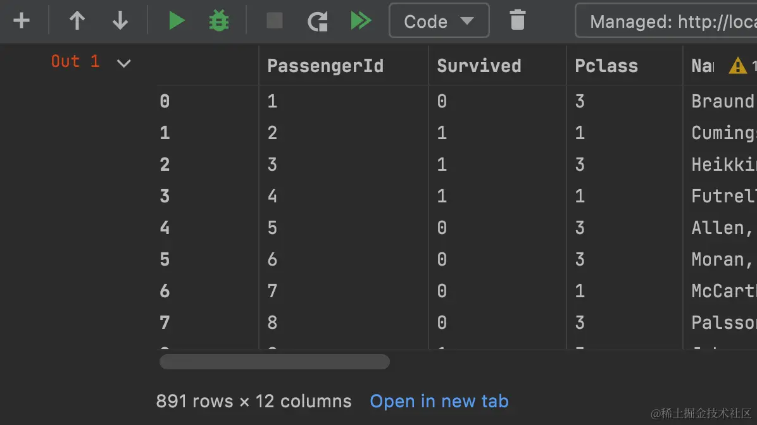Click the Survived column header
Image resolution: width=757 pixels, height=425 pixels.
479,66
